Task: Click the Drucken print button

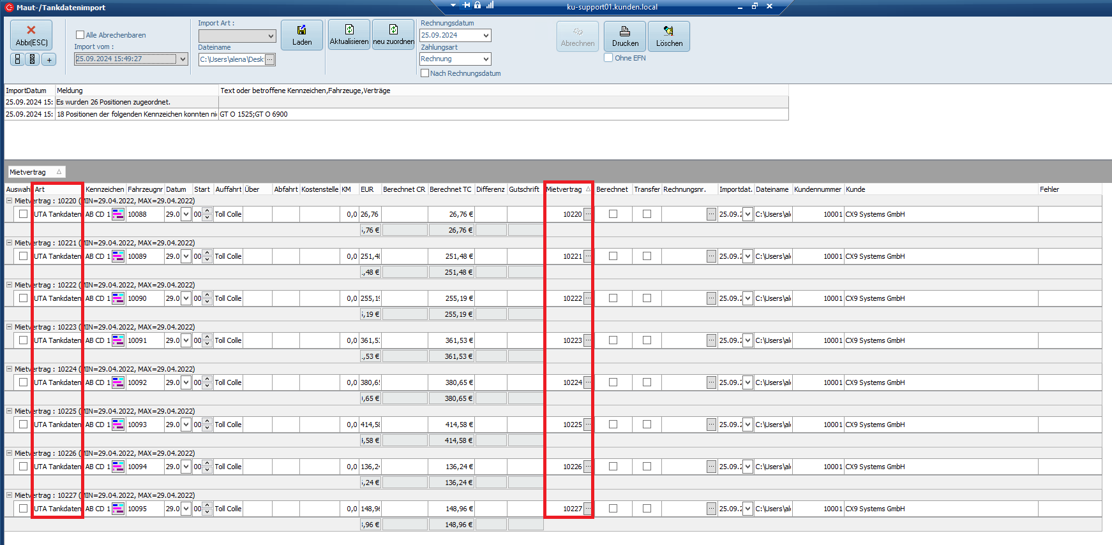Action: (625, 36)
